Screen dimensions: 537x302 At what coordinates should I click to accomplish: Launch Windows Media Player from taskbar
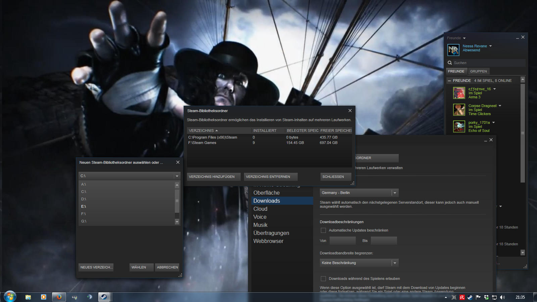pos(44,297)
